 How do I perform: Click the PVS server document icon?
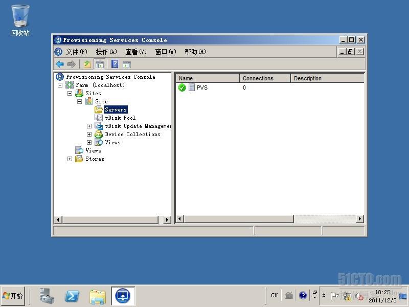[191, 87]
